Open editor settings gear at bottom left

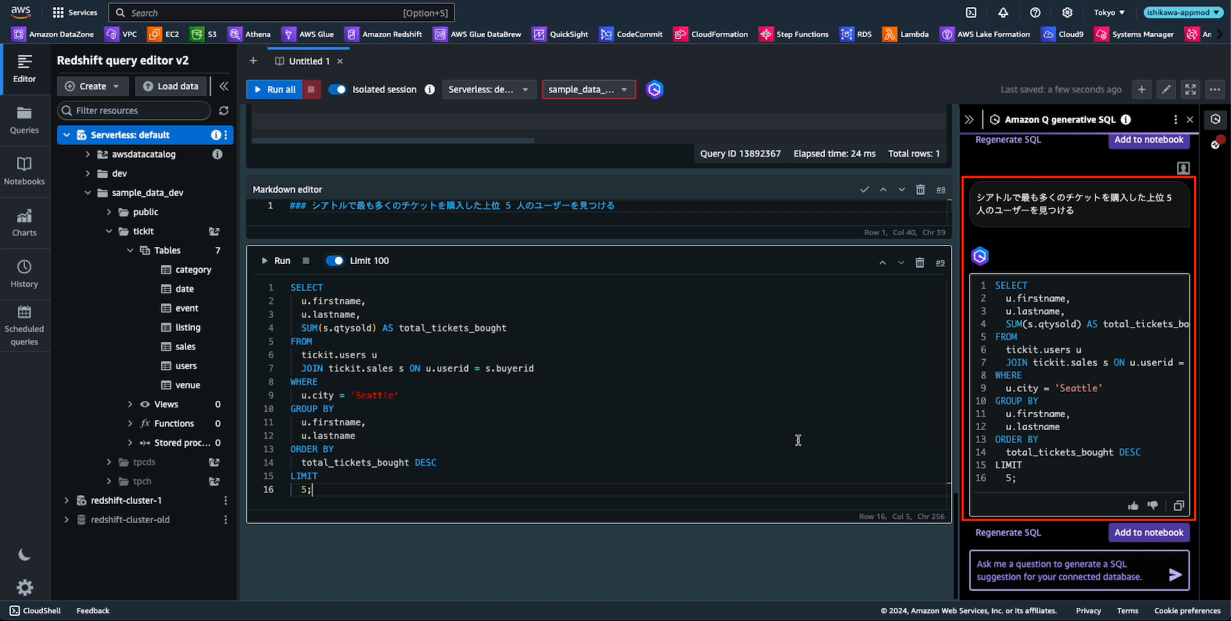25,588
